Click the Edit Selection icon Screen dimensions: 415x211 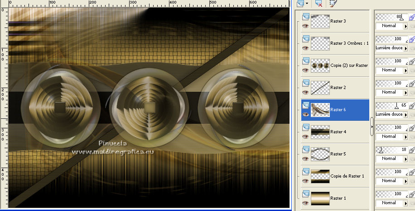[x=333, y=3]
